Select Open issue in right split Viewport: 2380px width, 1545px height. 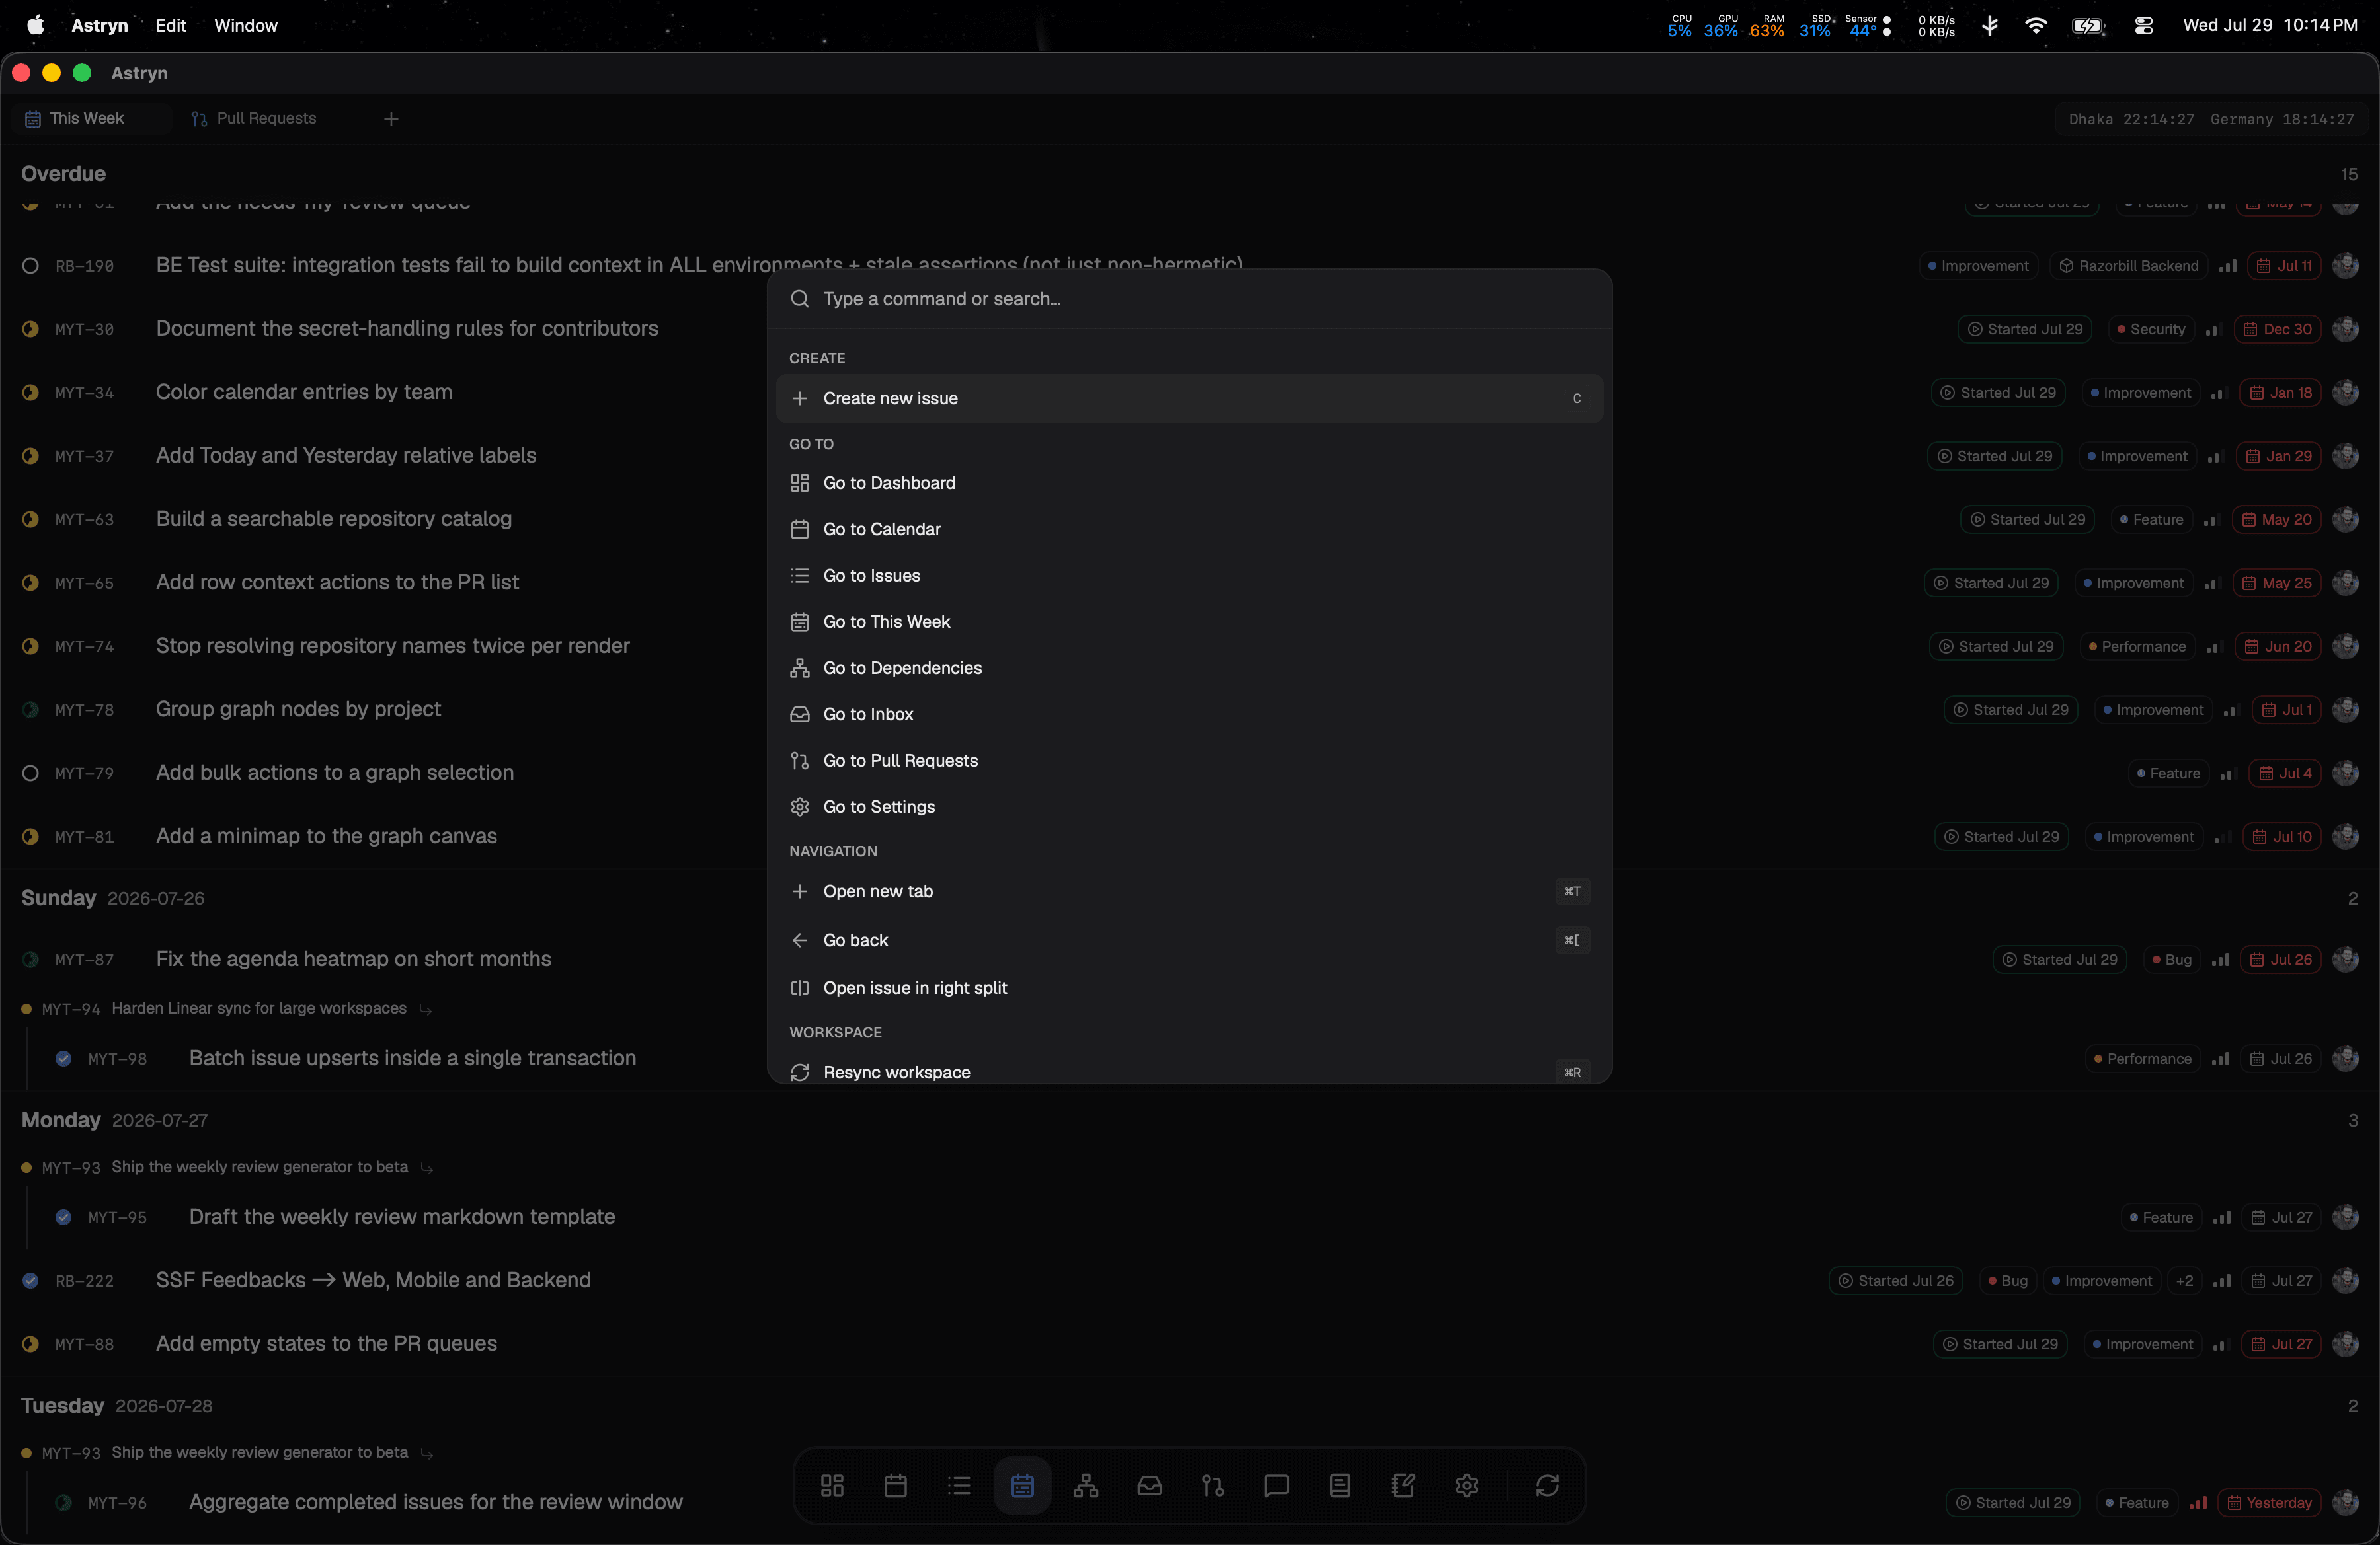click(1189, 989)
